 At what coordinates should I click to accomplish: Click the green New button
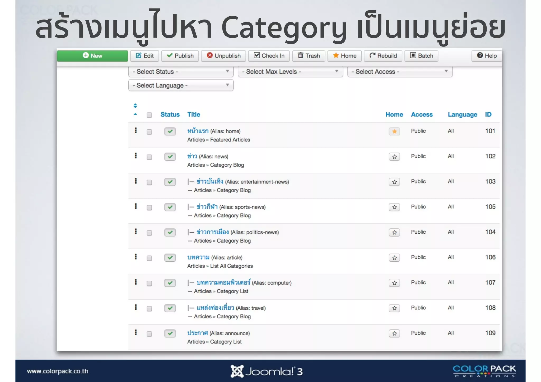coord(92,56)
